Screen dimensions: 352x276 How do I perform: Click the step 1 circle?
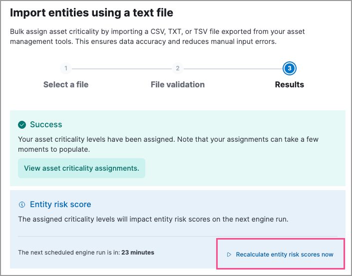coord(66,68)
